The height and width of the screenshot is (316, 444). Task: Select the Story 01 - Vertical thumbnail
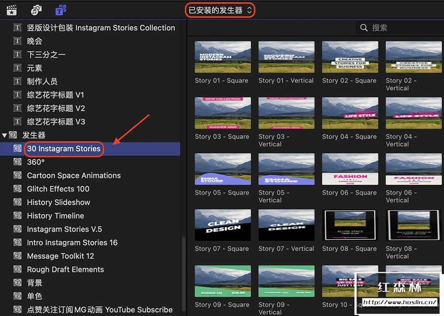[x=287, y=57]
